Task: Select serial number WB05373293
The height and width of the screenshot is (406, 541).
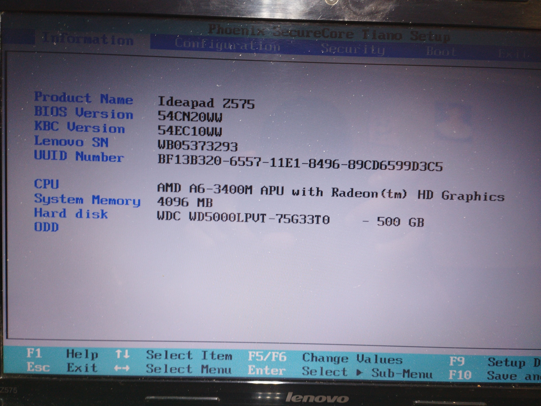Action: 198,145
